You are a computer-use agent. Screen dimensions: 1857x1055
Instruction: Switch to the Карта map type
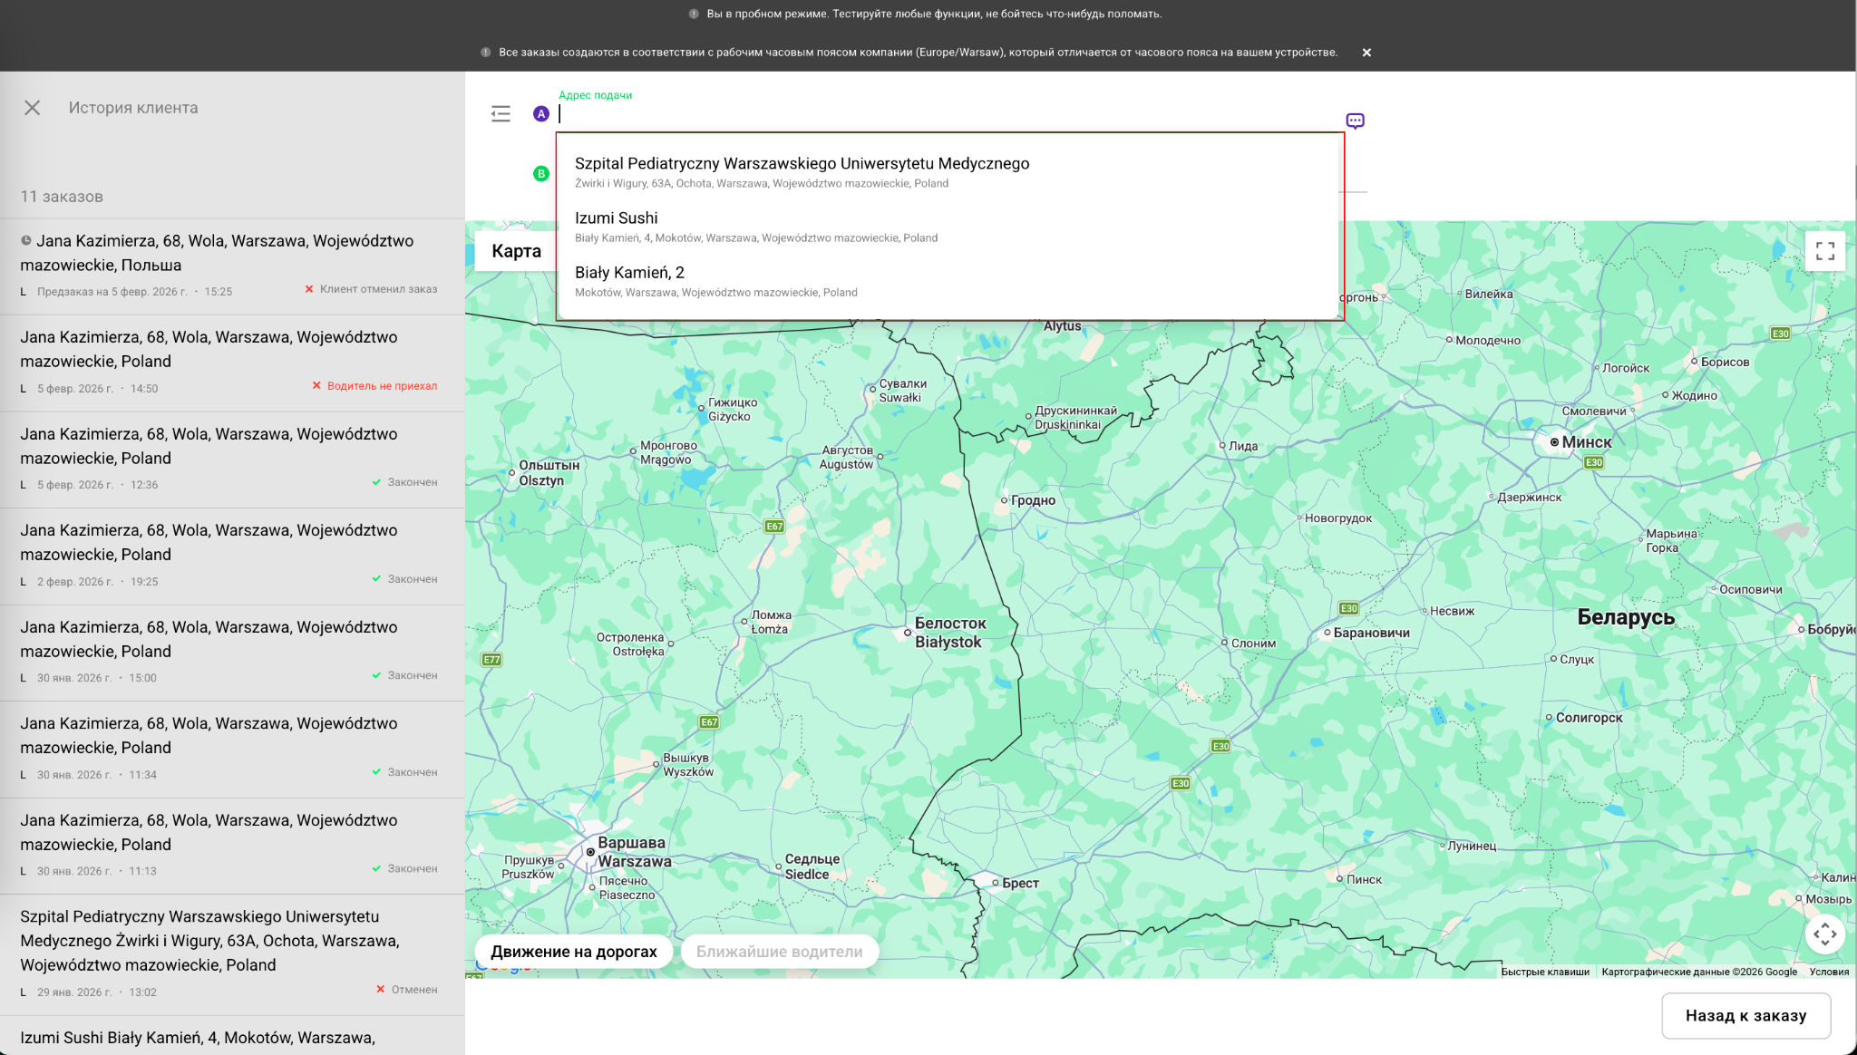pos(516,251)
